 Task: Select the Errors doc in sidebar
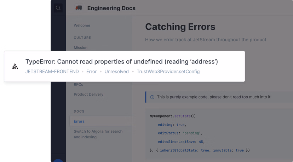coord(79,121)
